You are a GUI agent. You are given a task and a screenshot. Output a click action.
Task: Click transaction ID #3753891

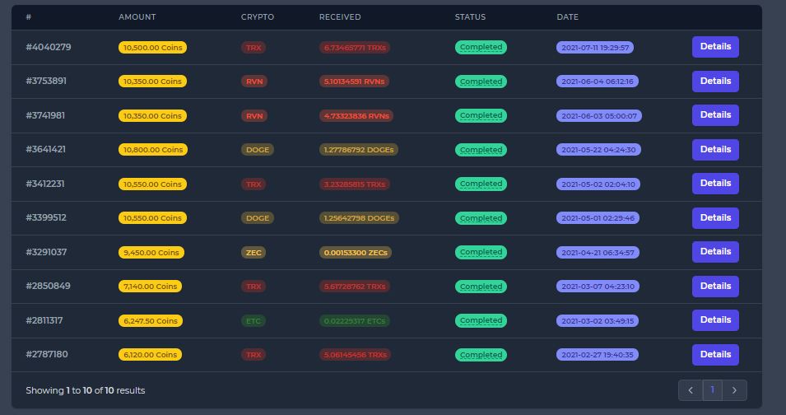[46, 82]
